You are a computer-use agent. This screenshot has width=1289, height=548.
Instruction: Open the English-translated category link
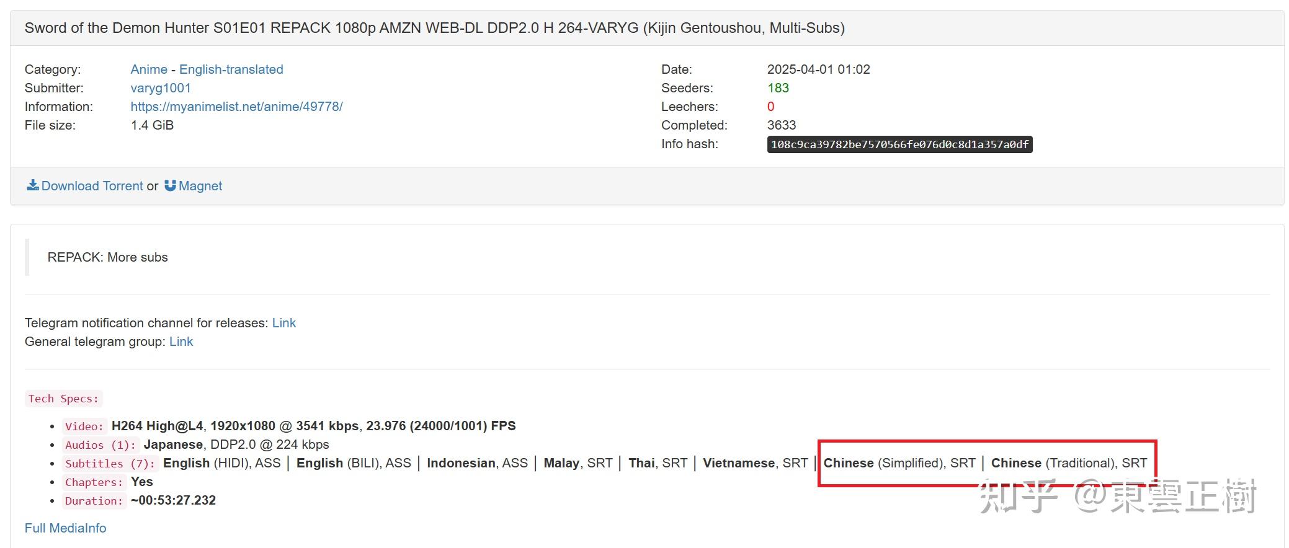point(231,69)
